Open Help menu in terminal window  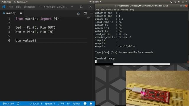[x=132, y=10]
